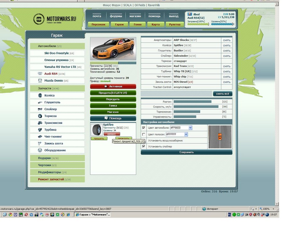Screen dimensions: 292x234
Task: Open the Рулетка tab
Action: [x=175, y=25]
